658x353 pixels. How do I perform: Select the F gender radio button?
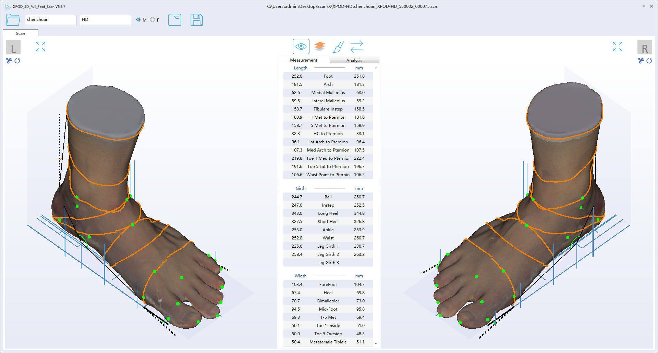[x=153, y=20]
